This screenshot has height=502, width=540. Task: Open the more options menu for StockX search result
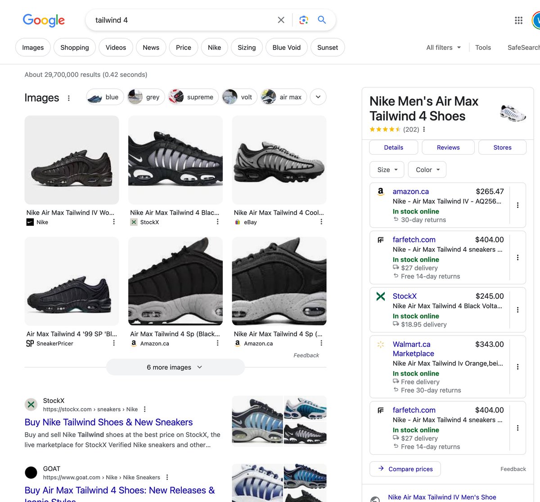(x=144, y=409)
